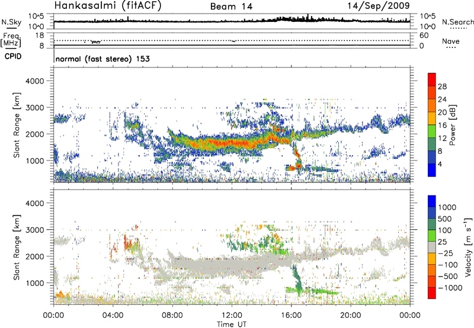Screen dimensions: 474x328
Task: Click the Freq. [MHz] axis label
Action: (11, 40)
